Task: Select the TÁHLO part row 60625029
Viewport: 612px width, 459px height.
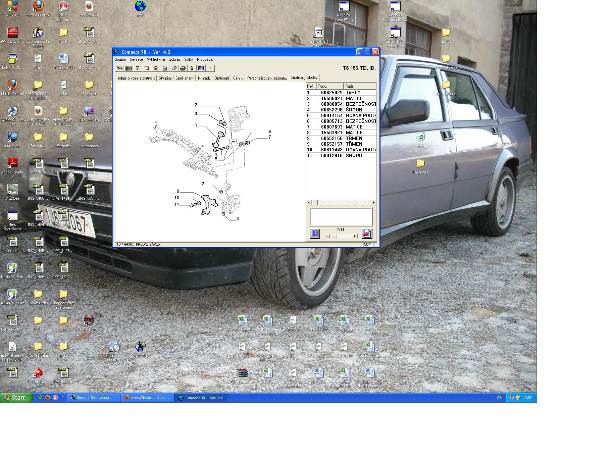Action: coord(341,93)
